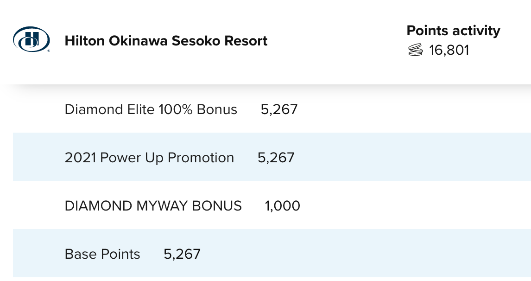Click the Diamond Elite 100% Bonus label
The width and height of the screenshot is (531, 281).
tap(151, 109)
